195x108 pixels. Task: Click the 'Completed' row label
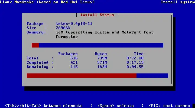click(37, 62)
